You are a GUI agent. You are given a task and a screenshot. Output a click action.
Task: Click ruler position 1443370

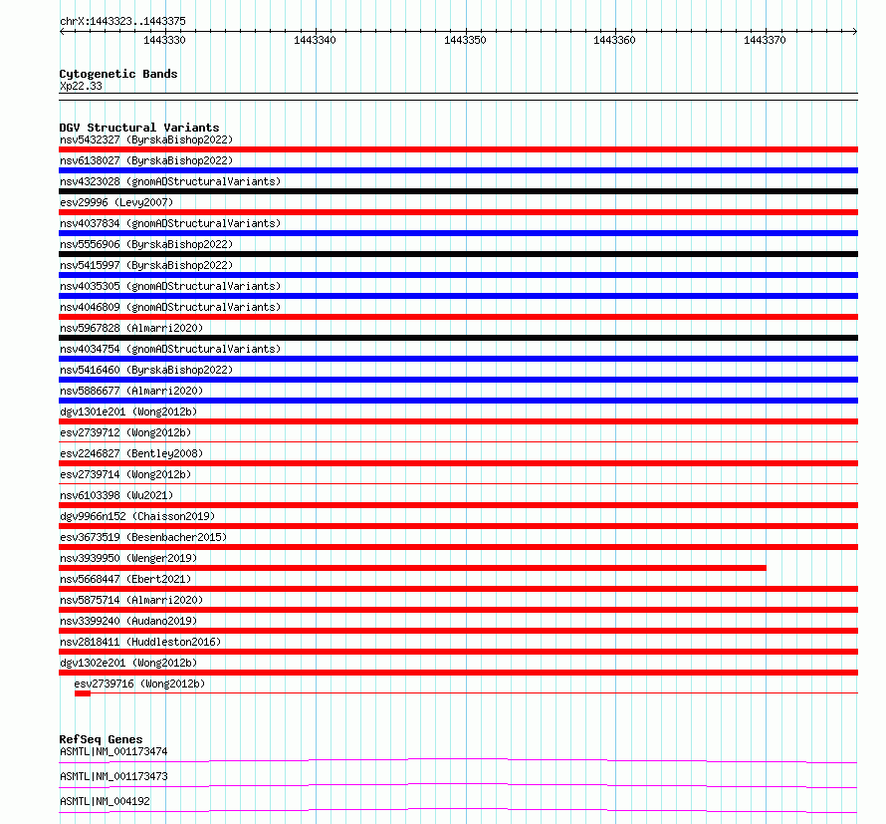[x=766, y=40]
